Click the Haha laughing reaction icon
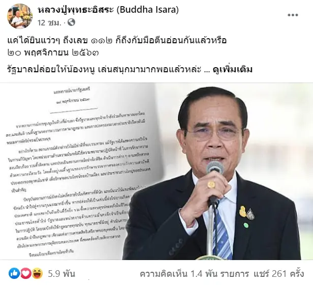This screenshot has height=285, width=313. (37, 273)
